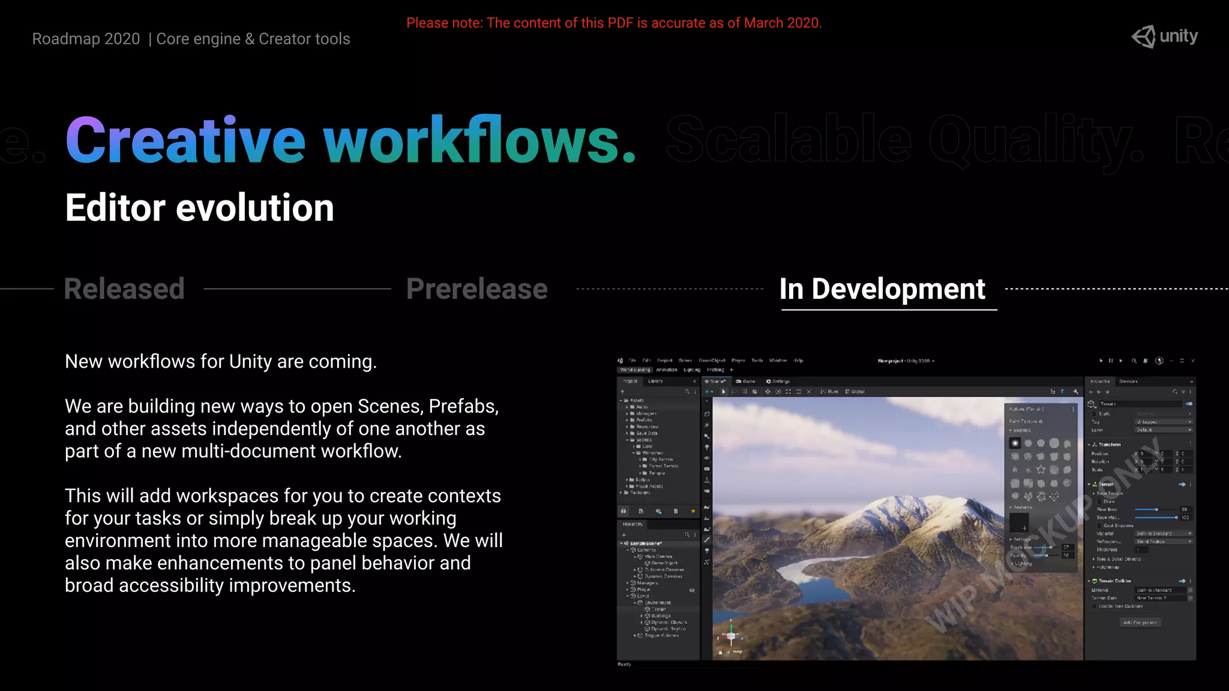
Task: Open the Window menu
Action: (x=778, y=360)
